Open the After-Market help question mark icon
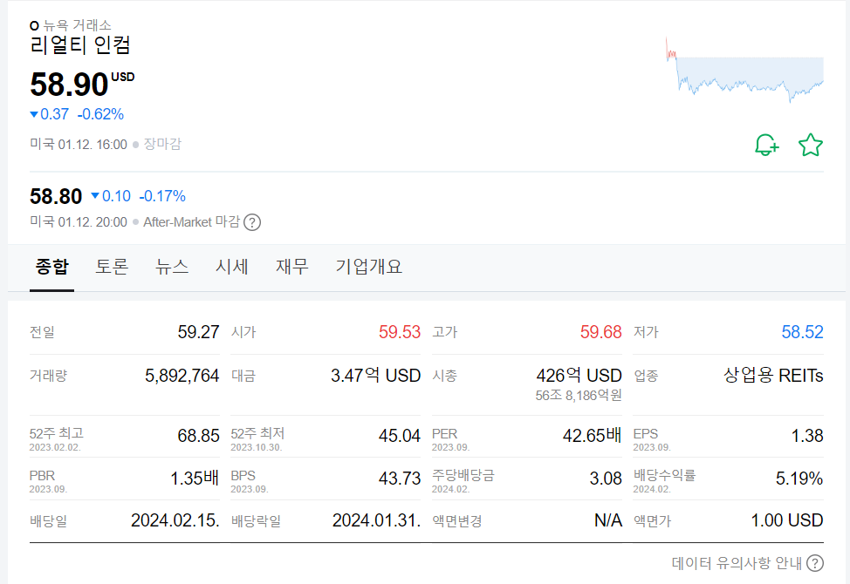The height and width of the screenshot is (584, 850). coord(252,222)
